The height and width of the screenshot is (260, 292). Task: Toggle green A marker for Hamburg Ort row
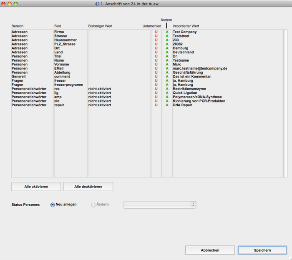tap(167, 48)
